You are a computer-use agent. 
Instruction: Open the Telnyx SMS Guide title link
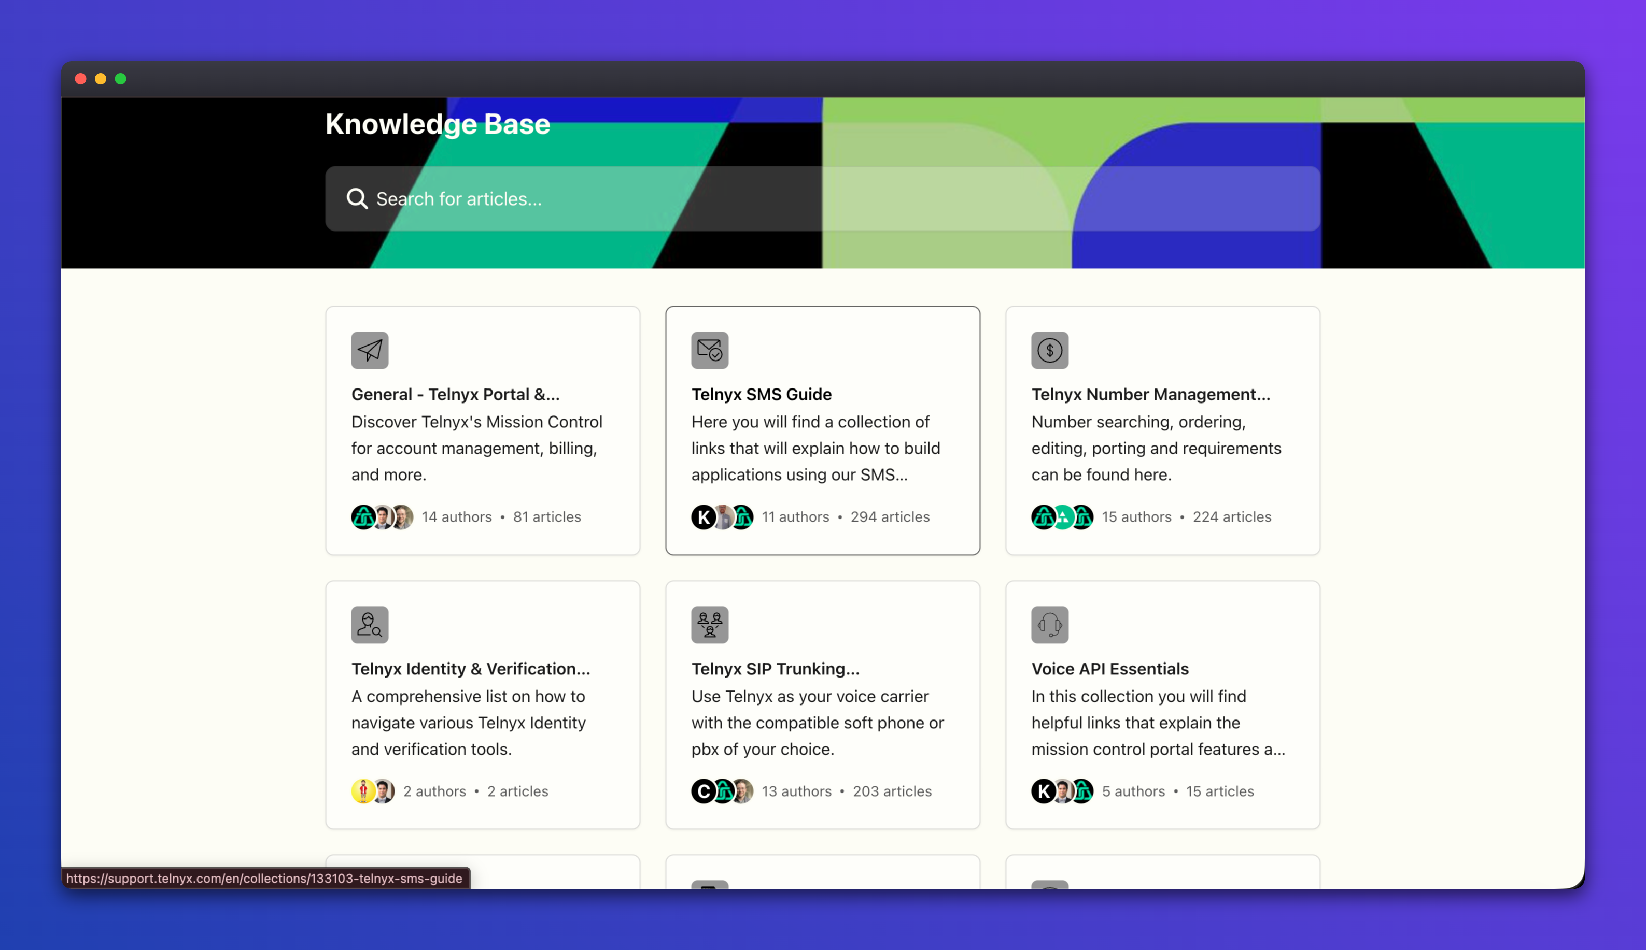[x=761, y=394]
